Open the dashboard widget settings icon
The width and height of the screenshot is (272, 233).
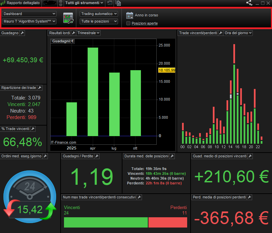tap(68, 18)
